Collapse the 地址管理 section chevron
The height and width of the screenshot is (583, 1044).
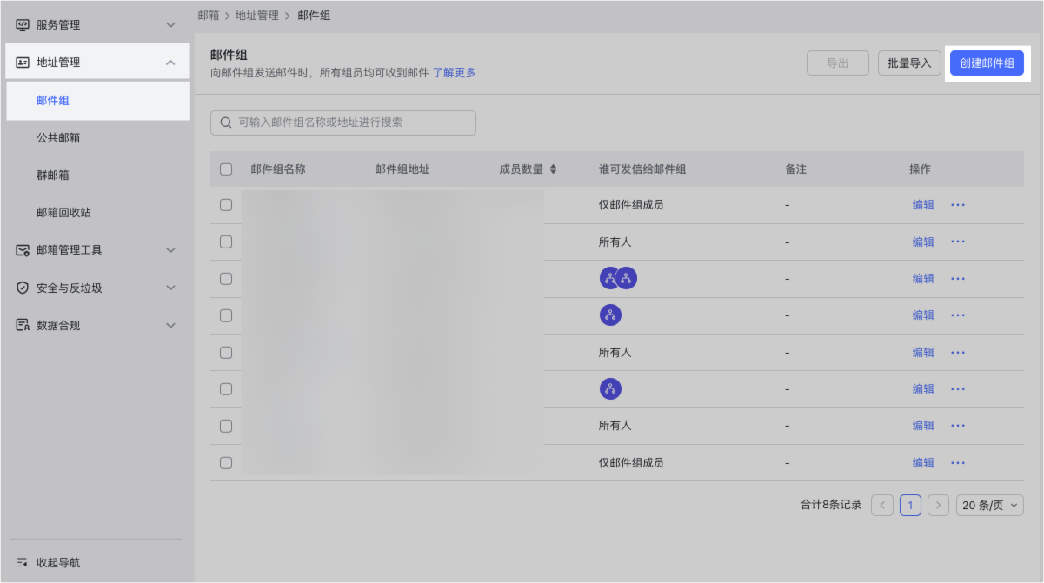[170, 63]
